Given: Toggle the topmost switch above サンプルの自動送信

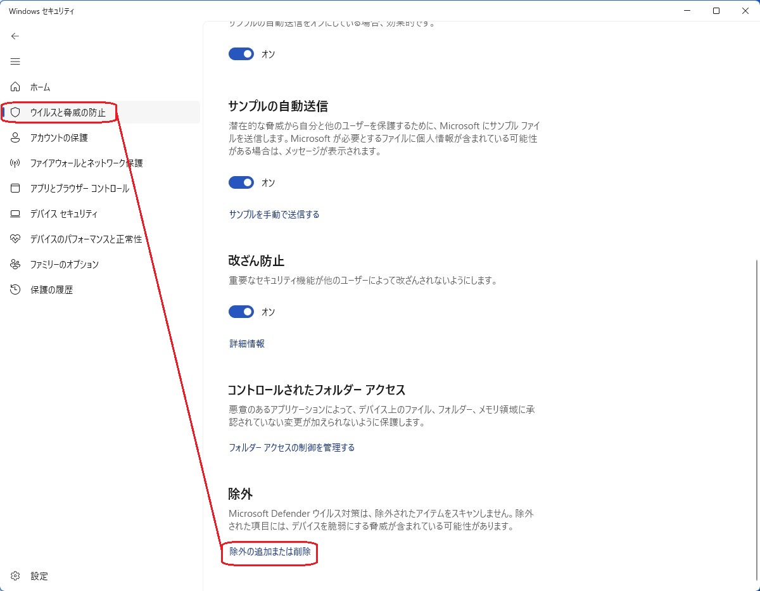Looking at the screenshot, I should click(241, 54).
